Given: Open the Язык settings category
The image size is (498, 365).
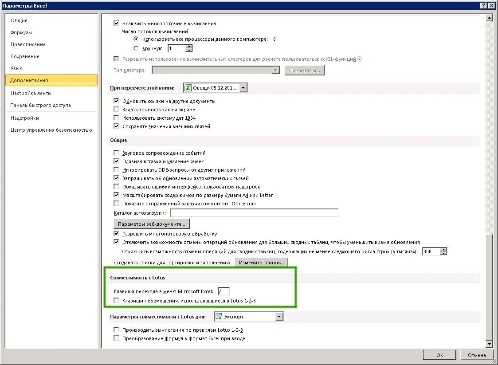Looking at the screenshot, I should [51, 68].
